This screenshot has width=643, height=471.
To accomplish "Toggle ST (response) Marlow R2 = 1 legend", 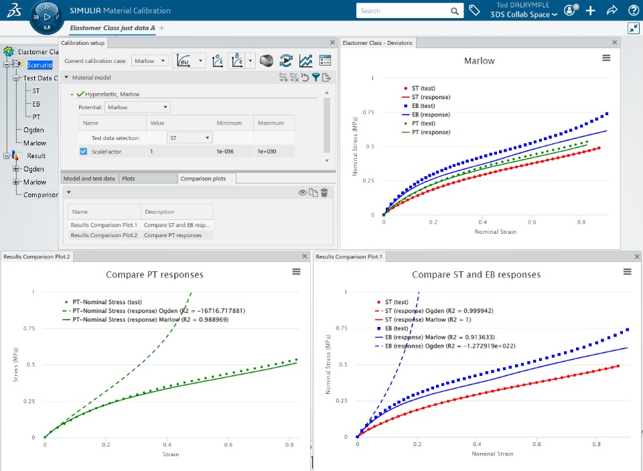I will tap(423, 320).
